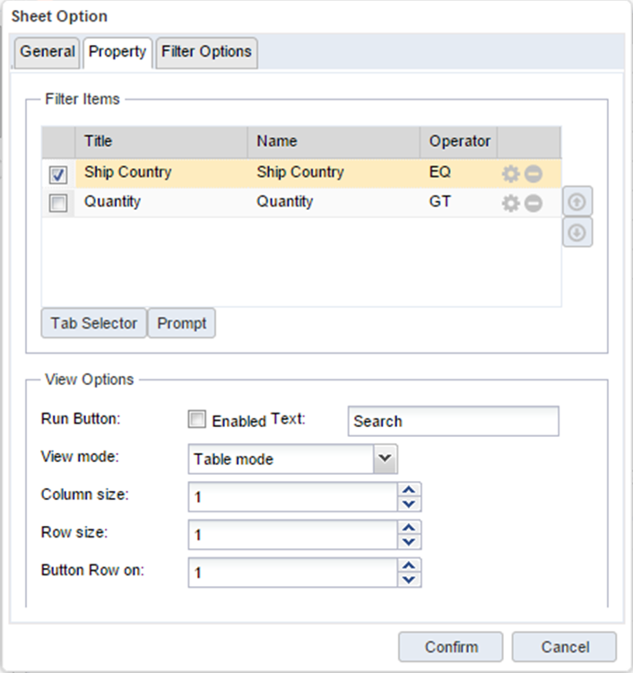Click the Run Button Text input field
This screenshot has height=673, width=633.
coord(453,421)
